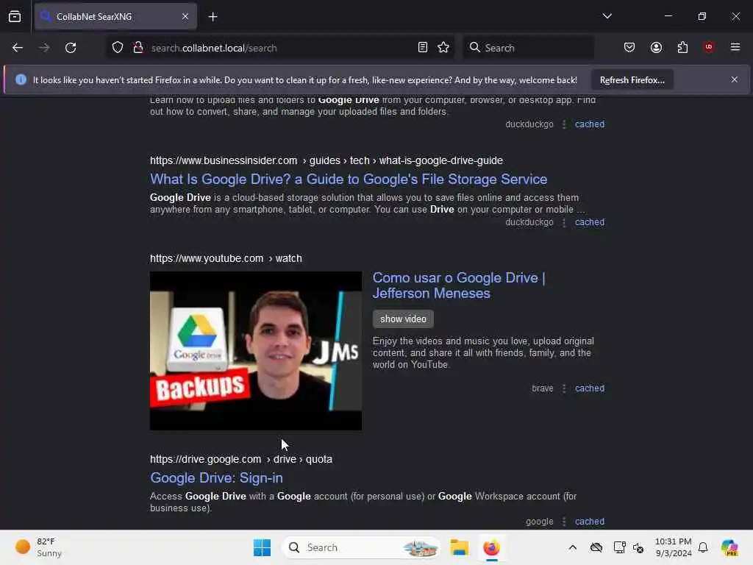The height and width of the screenshot is (565, 753).
Task: Open the businessinsider.com result URL
Action: (326, 160)
